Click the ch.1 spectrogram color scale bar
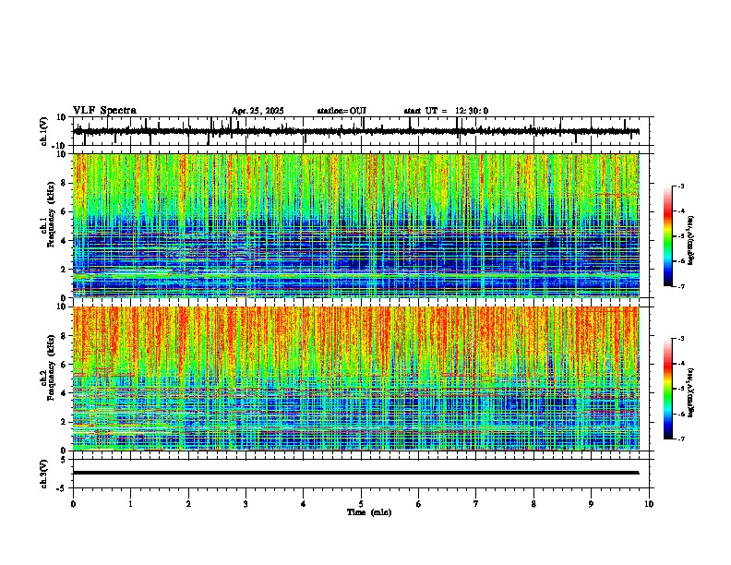 tap(668, 236)
